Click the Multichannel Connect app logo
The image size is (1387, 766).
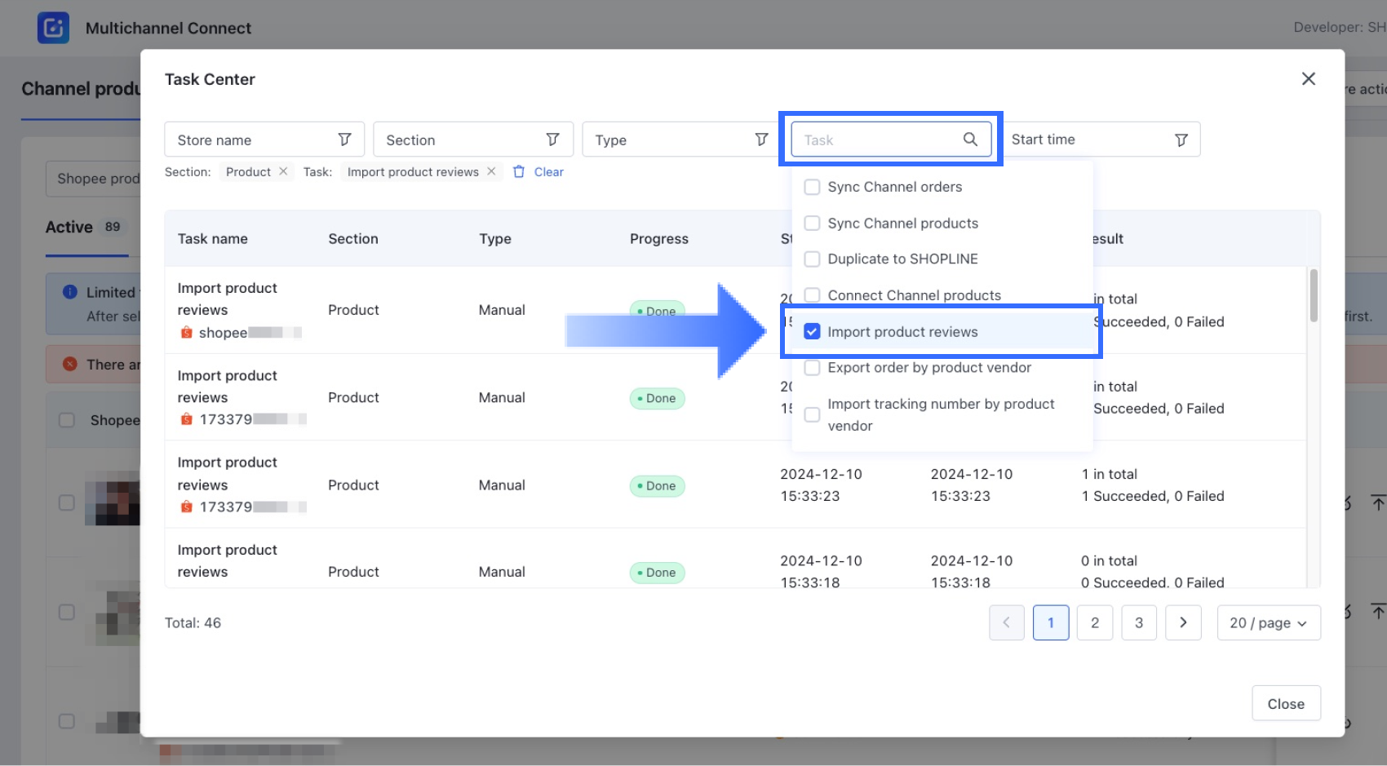coord(53,28)
